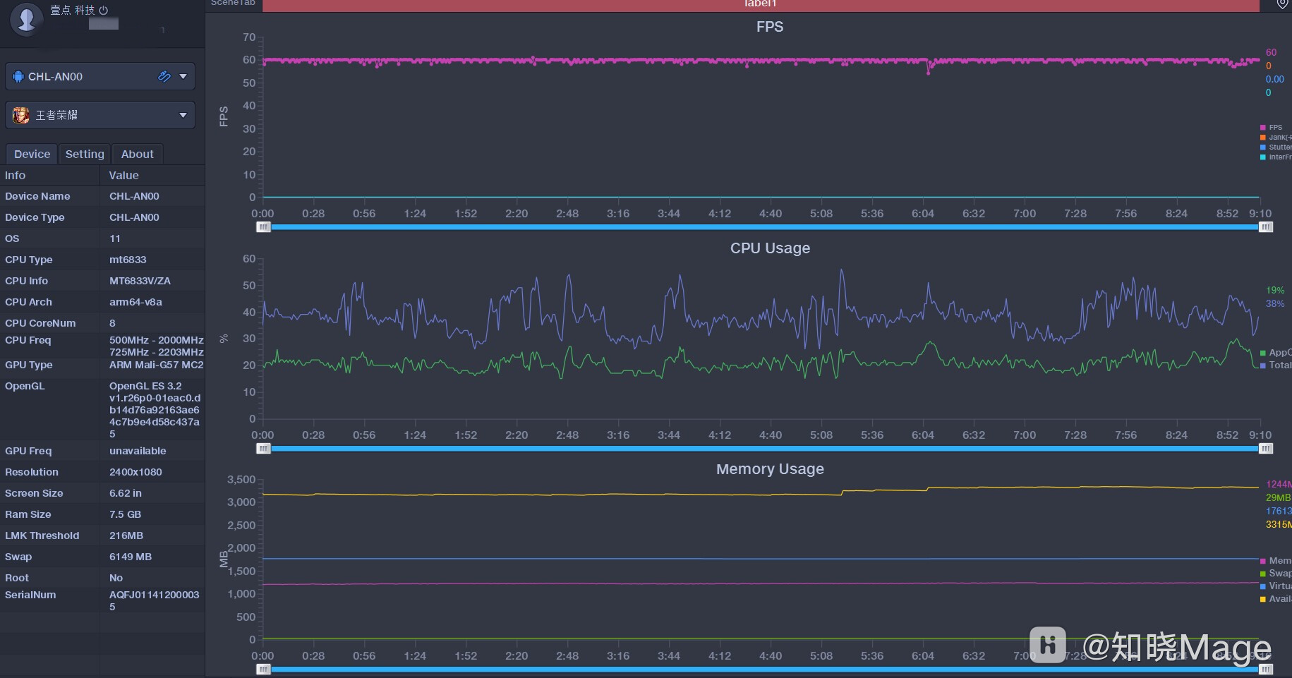Image resolution: width=1292 pixels, height=678 pixels.
Task: Click the 7.5 GB Ram Size value
Action: click(x=125, y=514)
